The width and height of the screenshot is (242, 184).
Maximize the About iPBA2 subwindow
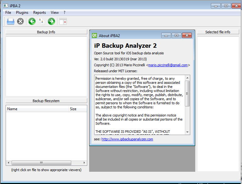(176, 35)
